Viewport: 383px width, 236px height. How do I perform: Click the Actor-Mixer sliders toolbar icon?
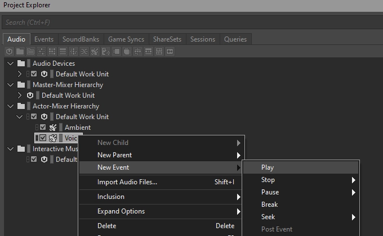[x=41, y=52]
